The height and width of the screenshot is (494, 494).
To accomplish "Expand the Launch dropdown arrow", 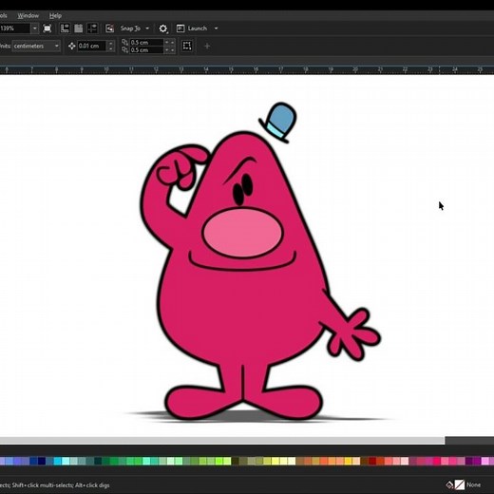I will (x=217, y=28).
